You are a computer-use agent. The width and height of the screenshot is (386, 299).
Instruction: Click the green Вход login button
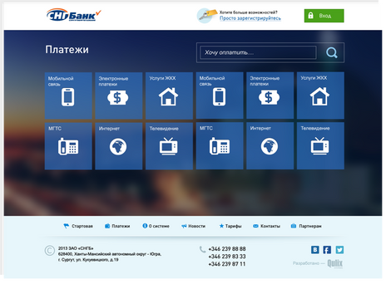324,16
